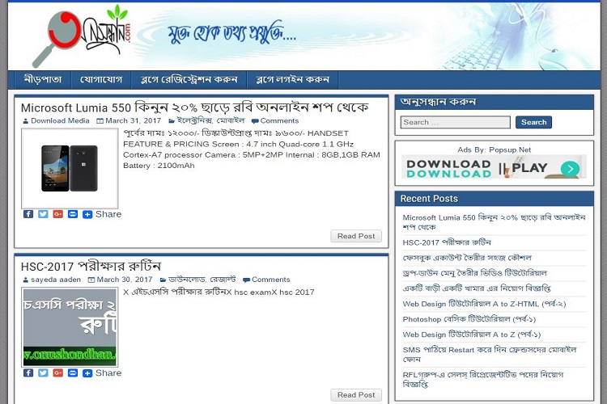
Task: Focus the Search input field
Action: point(455,122)
